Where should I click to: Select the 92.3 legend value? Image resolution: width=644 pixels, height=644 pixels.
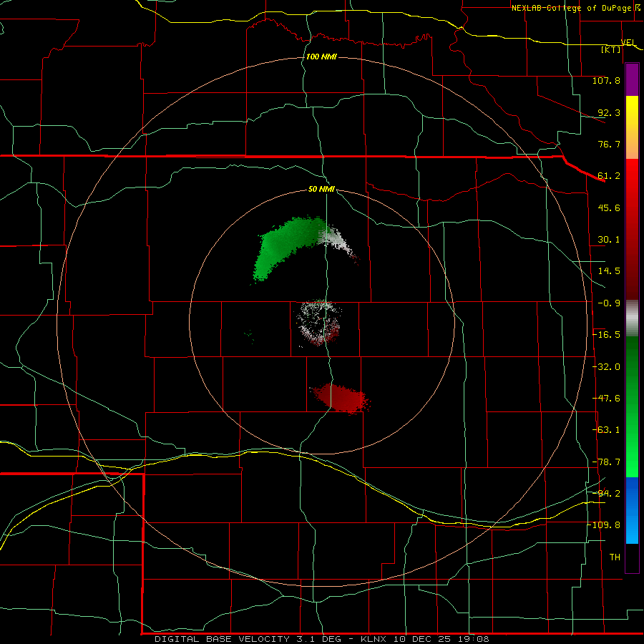[609, 112]
